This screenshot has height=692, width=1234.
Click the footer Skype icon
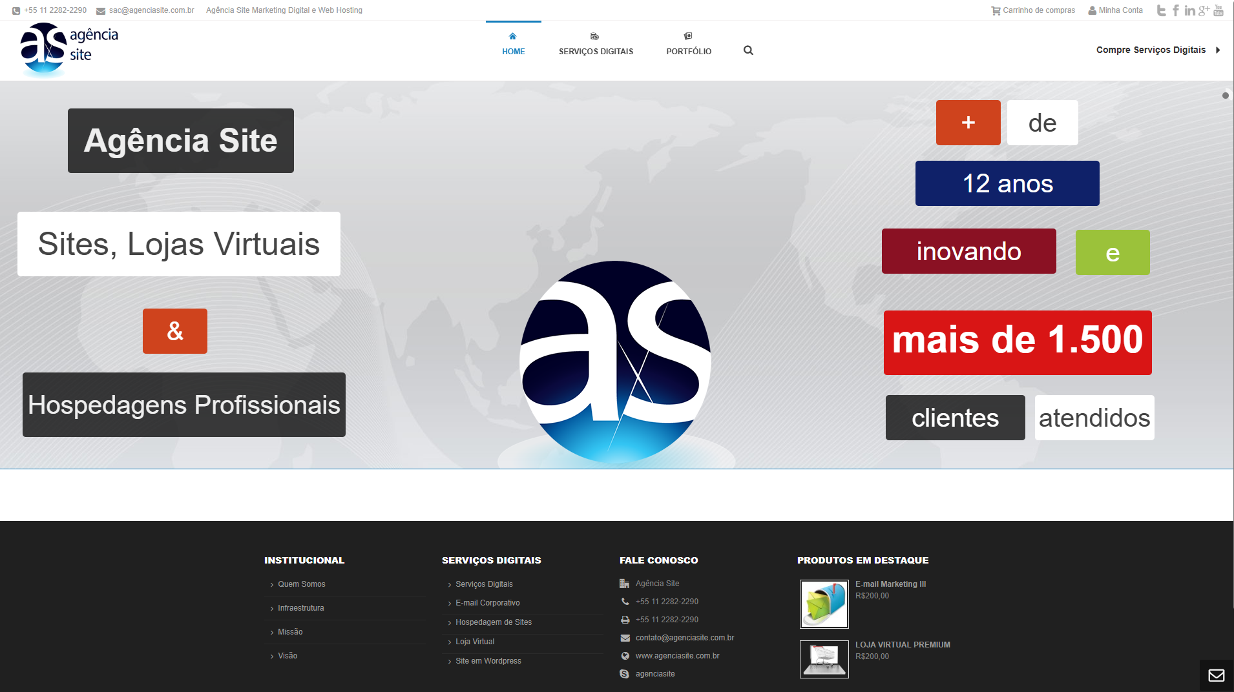point(625,674)
